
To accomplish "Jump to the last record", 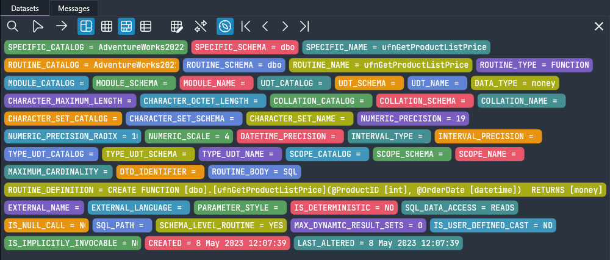I will [x=304, y=26].
